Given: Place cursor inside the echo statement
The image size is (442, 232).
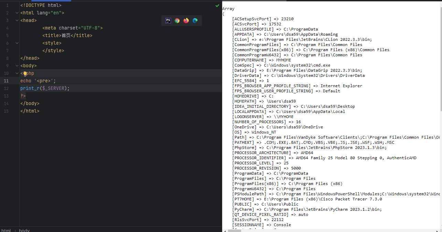Looking at the screenshot, I should tap(38, 81).
